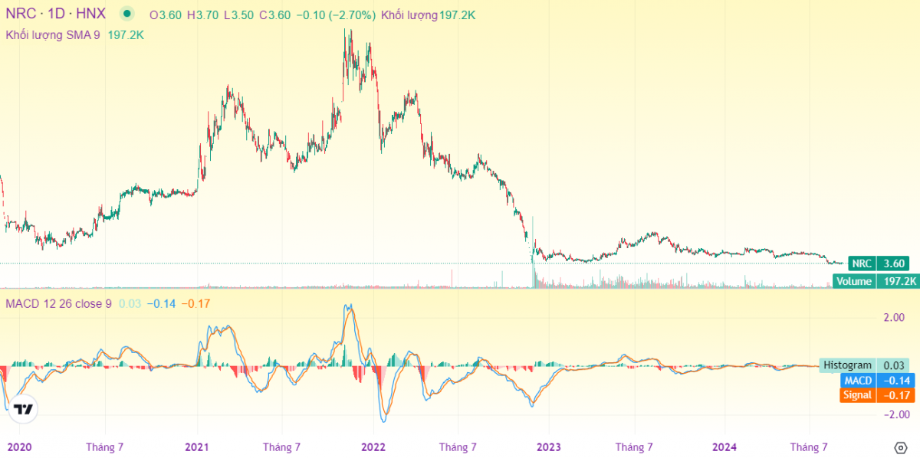Click the −0.10 (−2.70%) change value
The image size is (920, 458).
(x=337, y=15)
